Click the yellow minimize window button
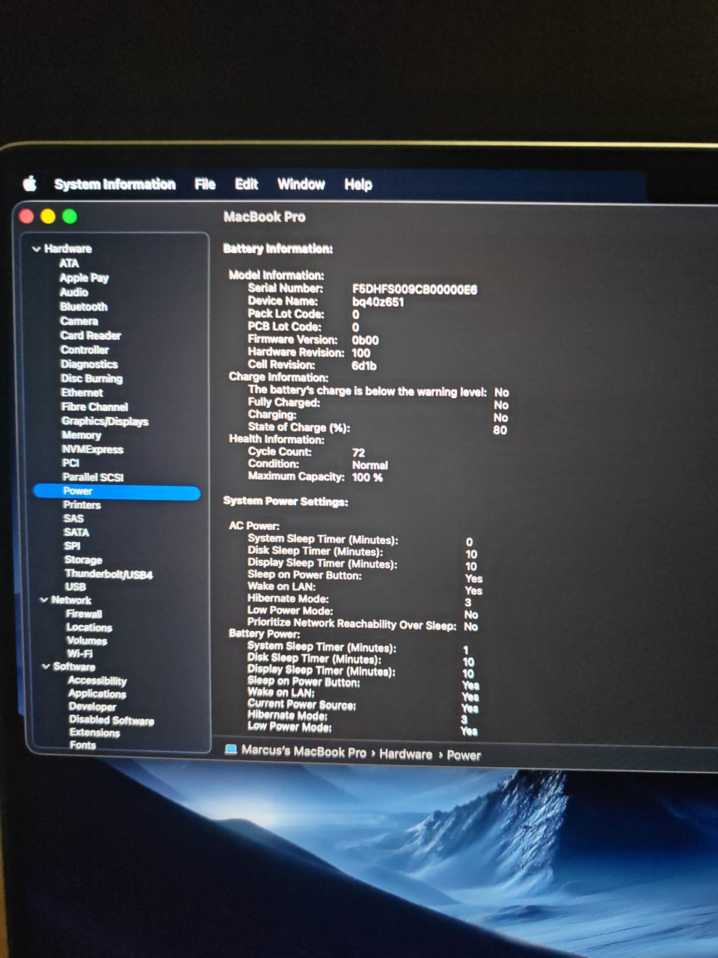 (48, 216)
